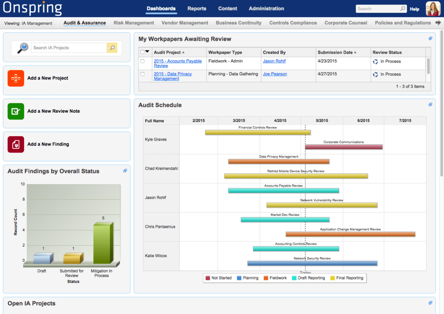Open the Jason Rohlf creator link
This screenshot has height=314, width=444.
pos(274,61)
